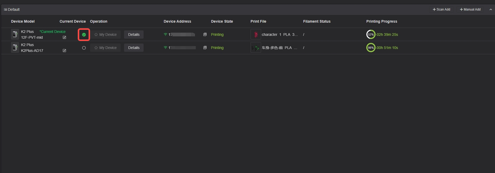Open Details for K2Plus-AD17 printer
Viewport: 495px width, 173px height.
[134, 48]
